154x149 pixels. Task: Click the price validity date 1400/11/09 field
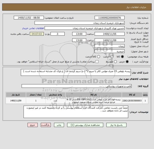tap(110, 40)
